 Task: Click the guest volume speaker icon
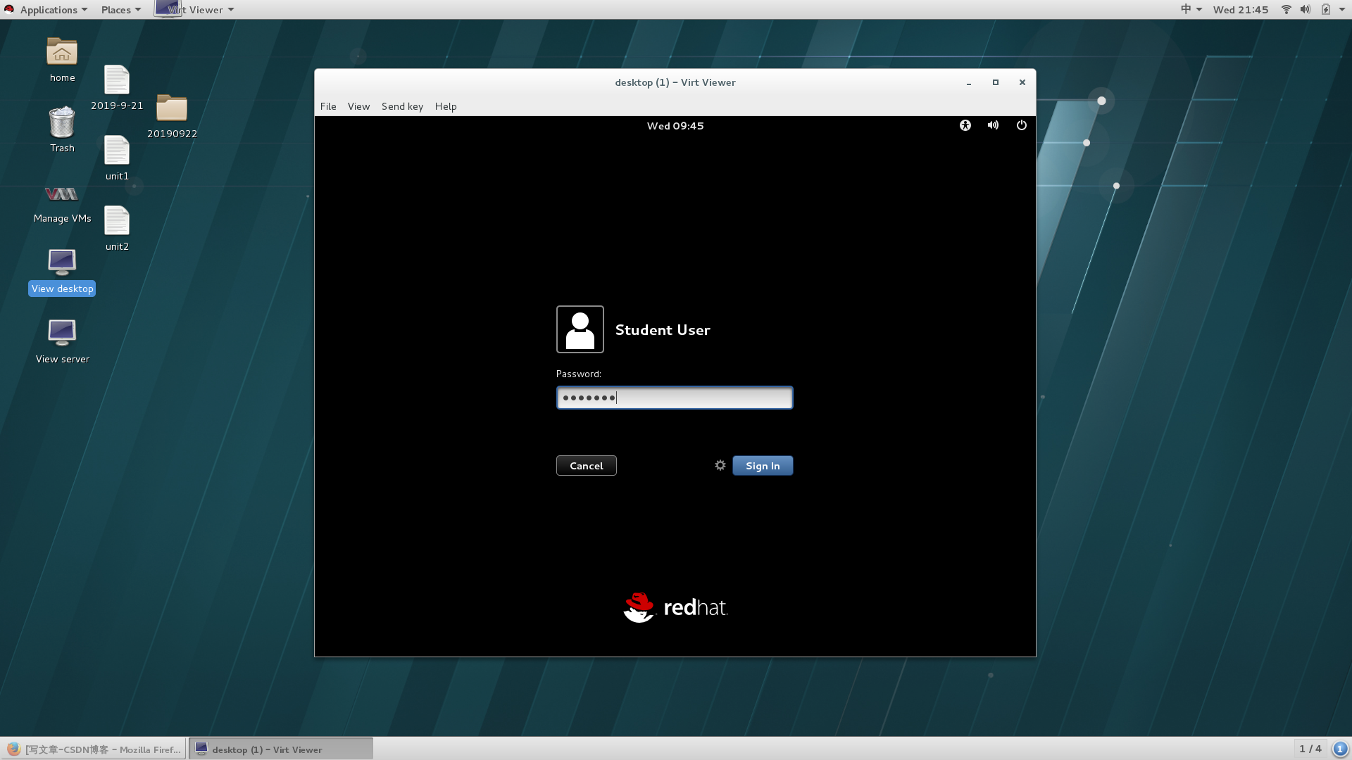coord(993,125)
